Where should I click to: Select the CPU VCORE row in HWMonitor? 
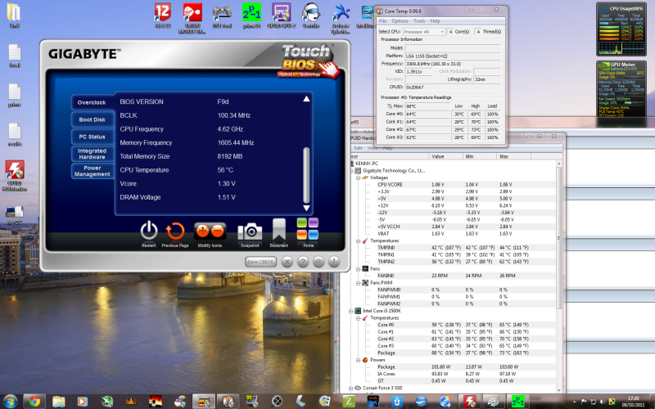click(454, 185)
